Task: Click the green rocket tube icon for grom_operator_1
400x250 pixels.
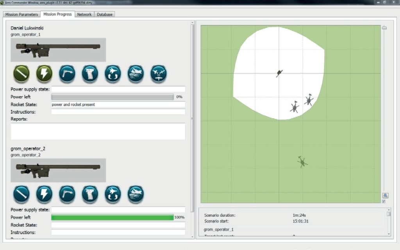Action: (21, 73)
